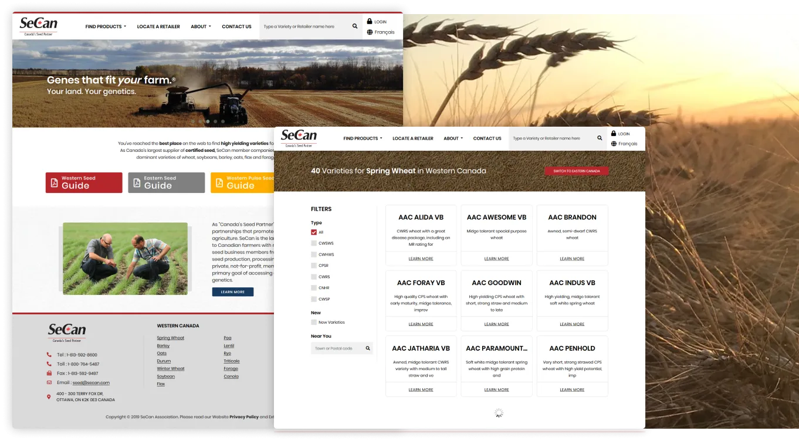Image resolution: width=799 pixels, height=441 pixels.
Task: Expand Find Products menu in Spring Wheat window
Action: (x=363, y=138)
